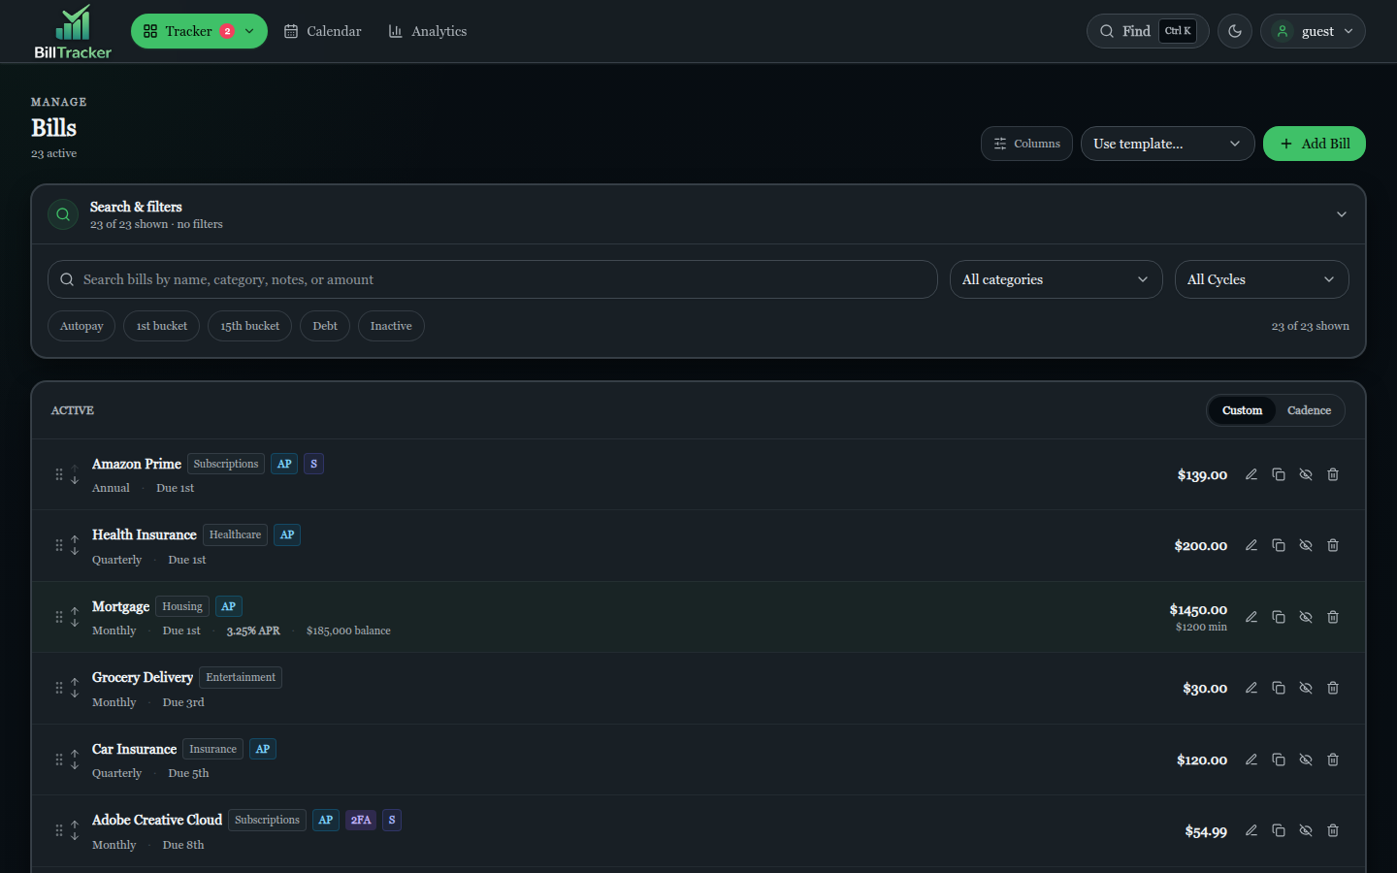1397x873 pixels.
Task: Duplicate the Health Insurance bill
Action: coord(1279,545)
